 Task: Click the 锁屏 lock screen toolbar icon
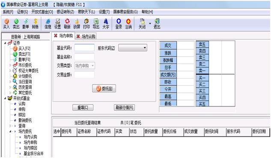tap(77, 24)
